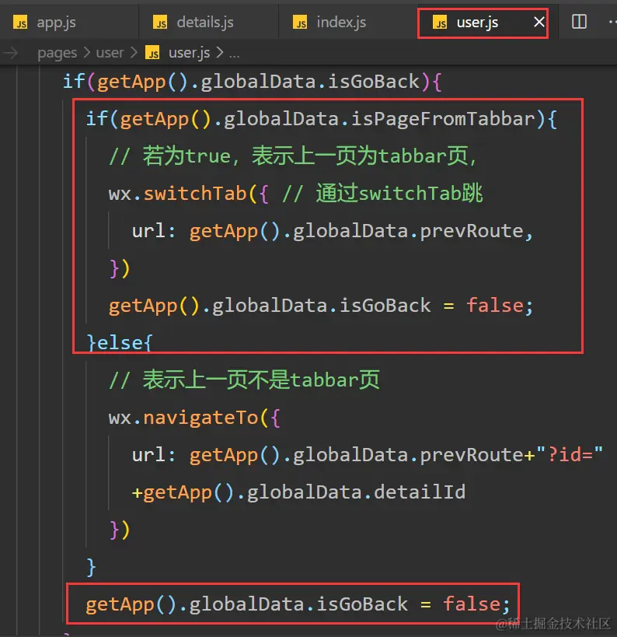
Task: Click 'isPageFromTabbar' in the code
Action: (443, 119)
